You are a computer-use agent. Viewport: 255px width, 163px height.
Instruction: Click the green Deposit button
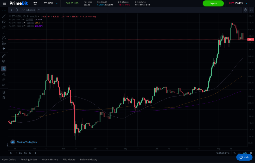[x=213, y=3]
